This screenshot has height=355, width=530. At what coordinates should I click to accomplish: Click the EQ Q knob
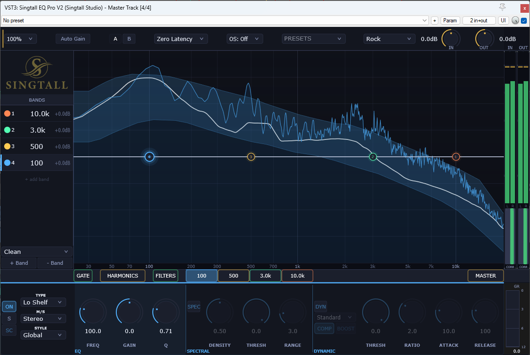tap(166, 312)
